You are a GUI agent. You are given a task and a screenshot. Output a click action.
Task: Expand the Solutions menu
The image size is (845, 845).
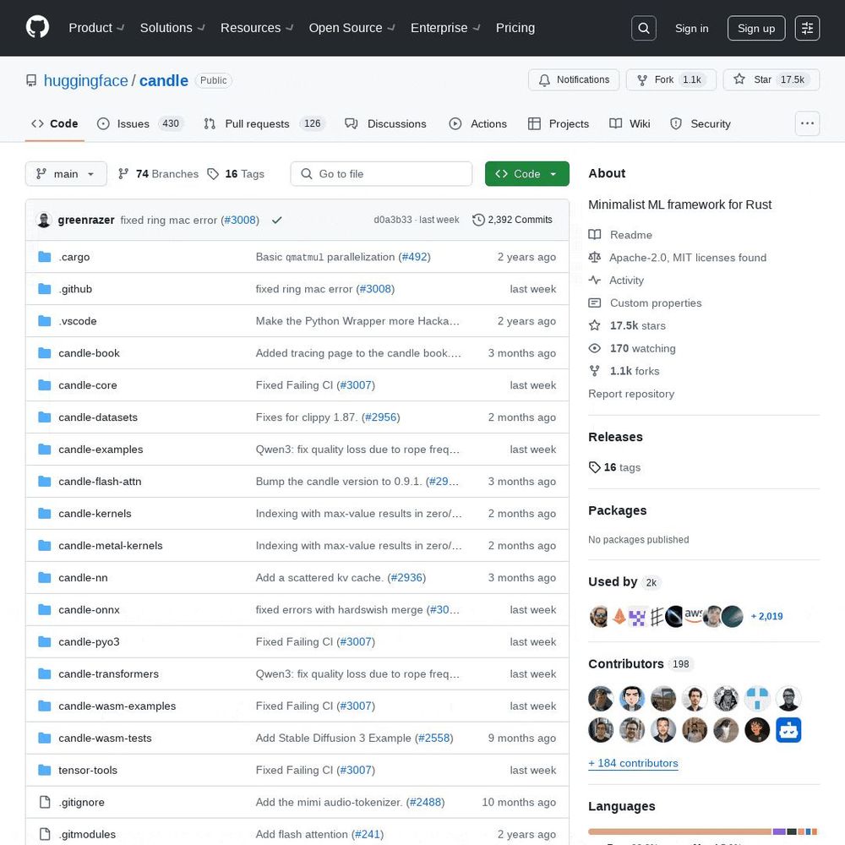coord(172,28)
